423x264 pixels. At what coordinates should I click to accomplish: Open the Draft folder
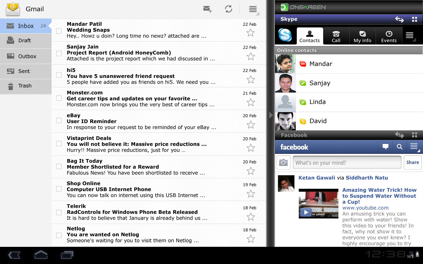click(26, 41)
